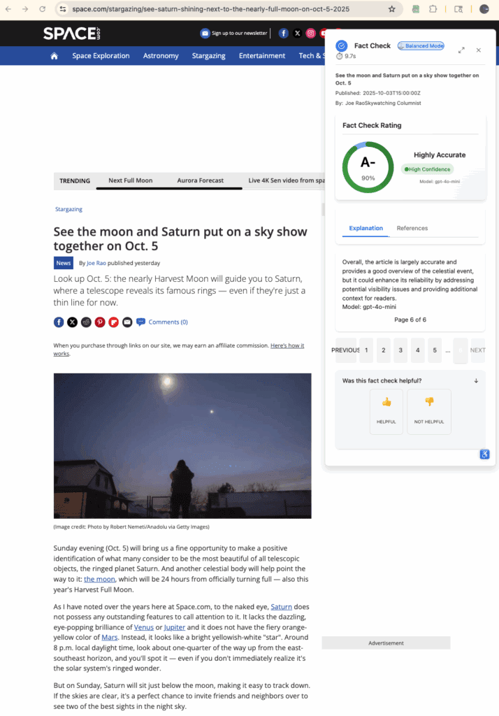Share article on Pinterest icon
The width and height of the screenshot is (499, 716).
point(100,322)
